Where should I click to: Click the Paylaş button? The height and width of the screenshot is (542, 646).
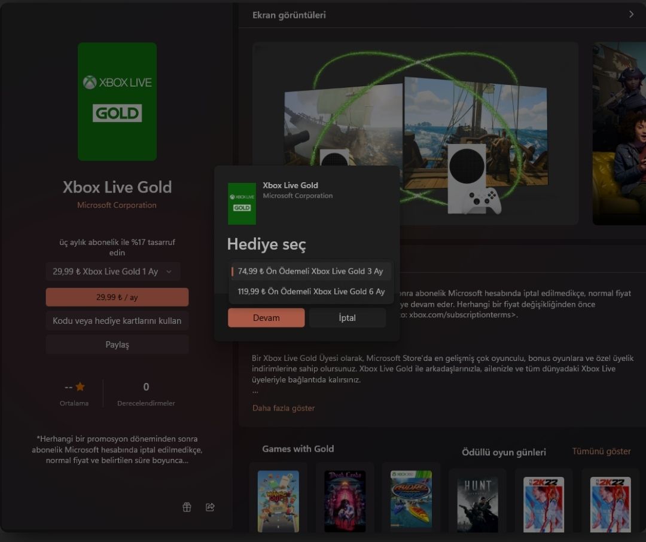pyautogui.click(x=117, y=344)
